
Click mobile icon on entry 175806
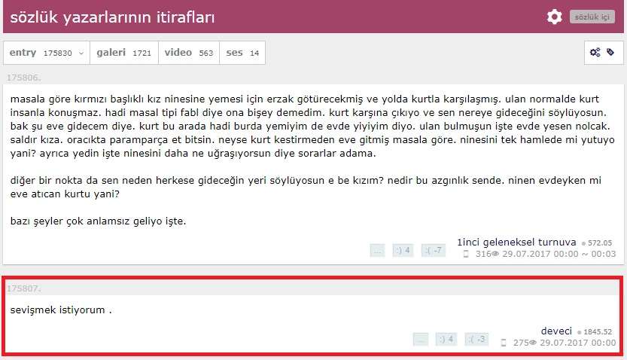point(466,254)
